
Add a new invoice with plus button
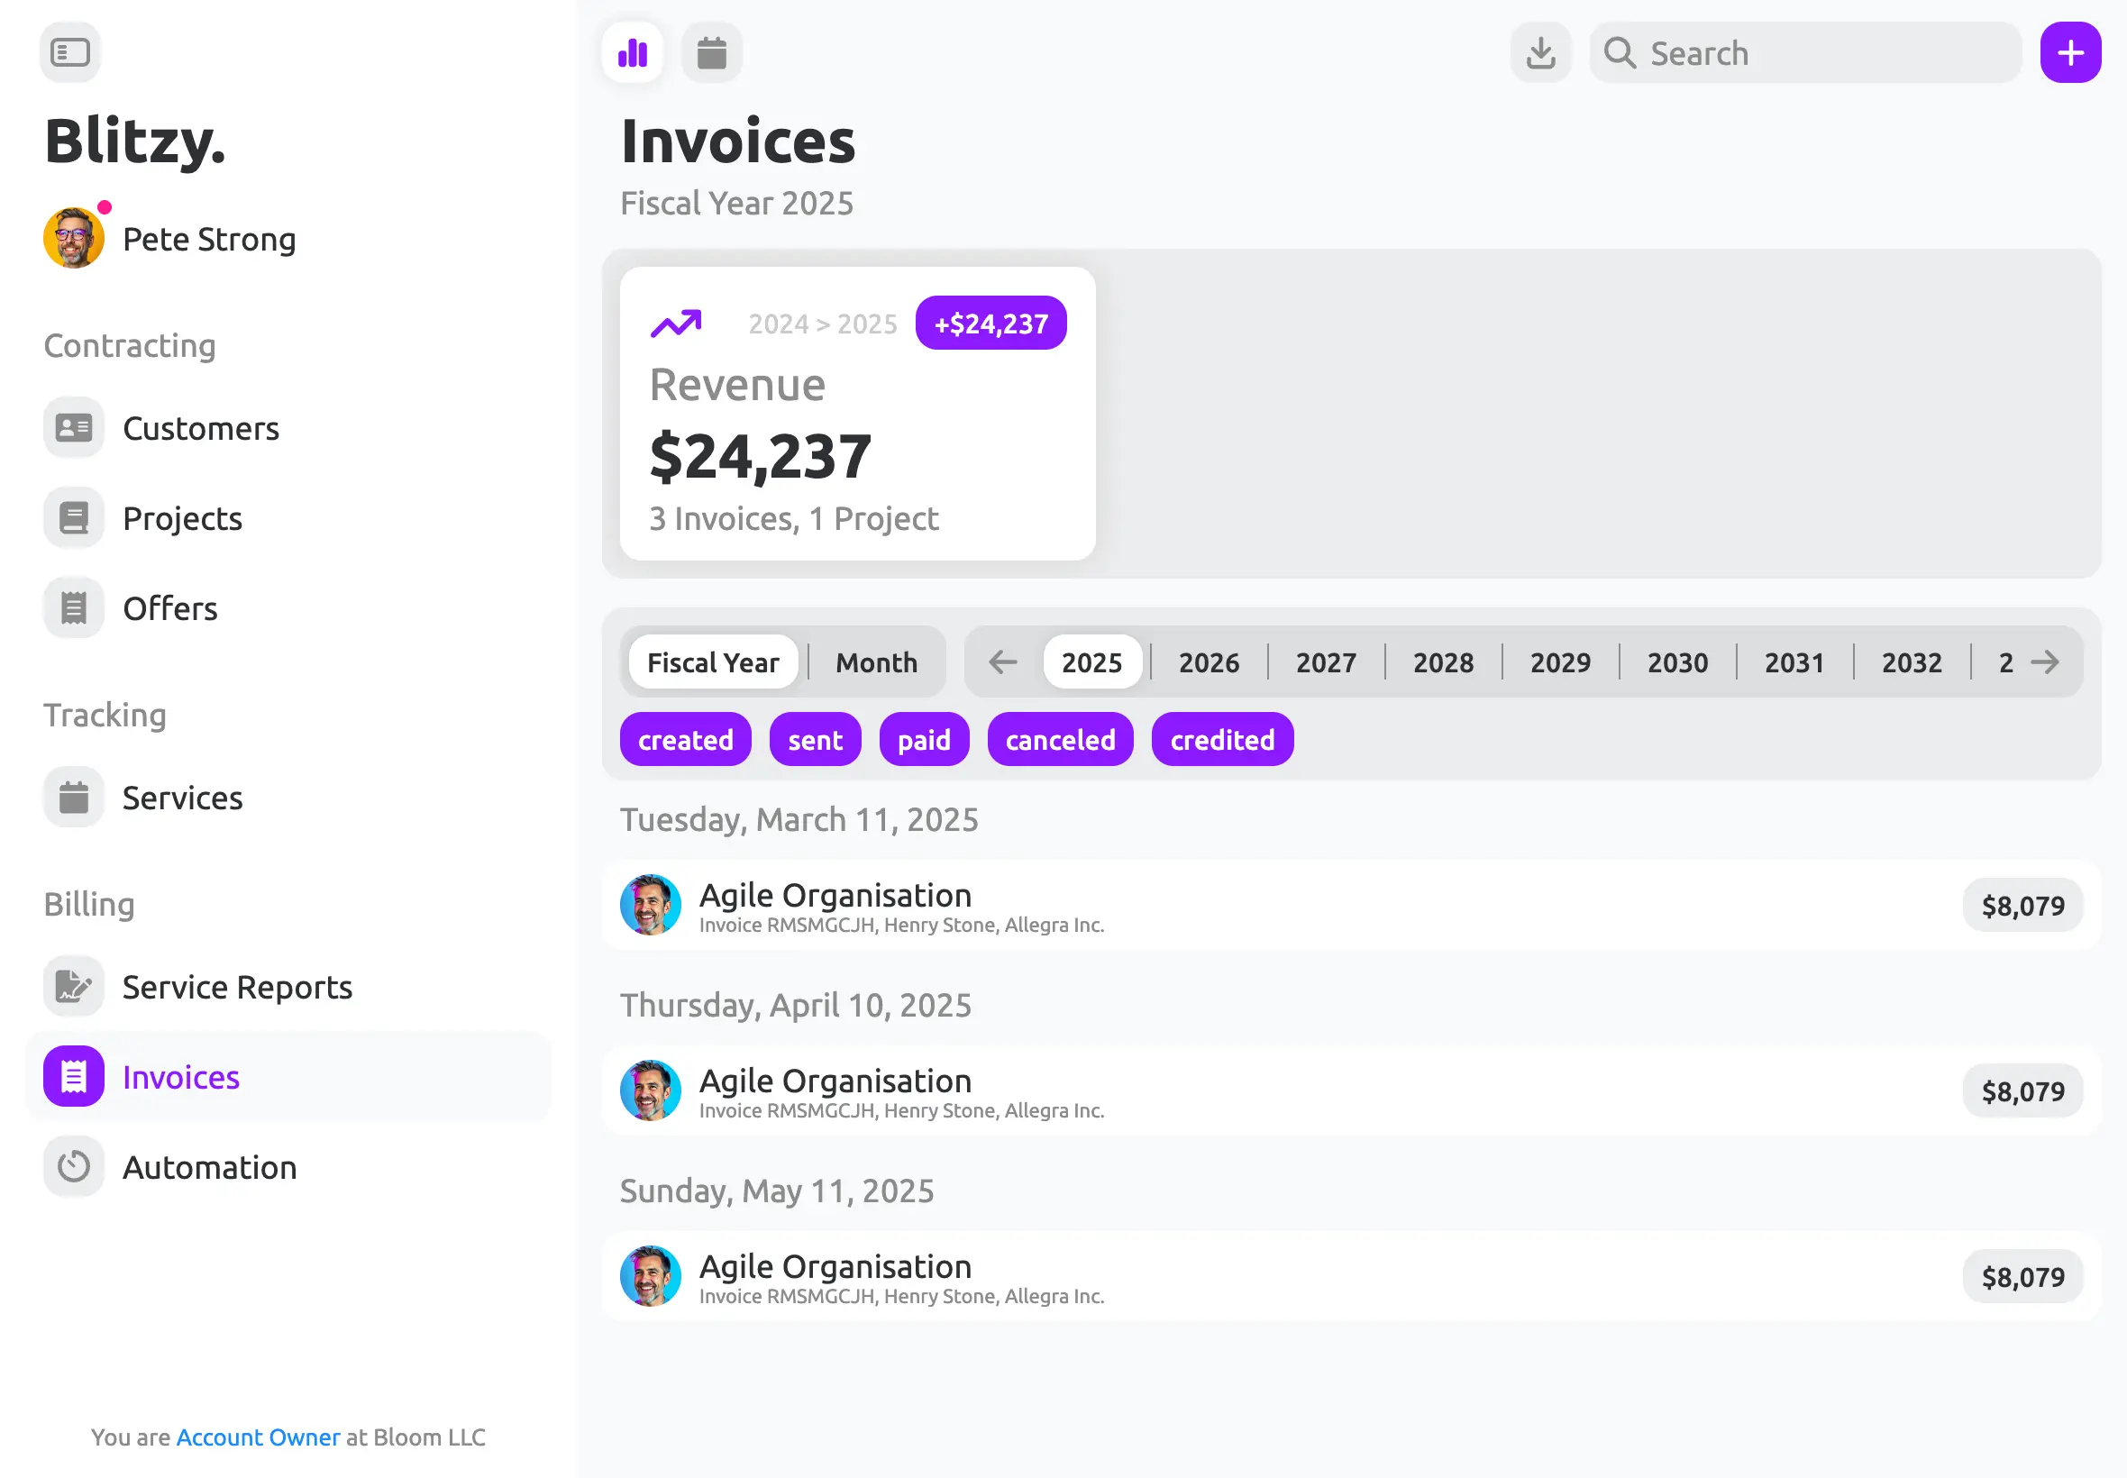coord(2070,53)
